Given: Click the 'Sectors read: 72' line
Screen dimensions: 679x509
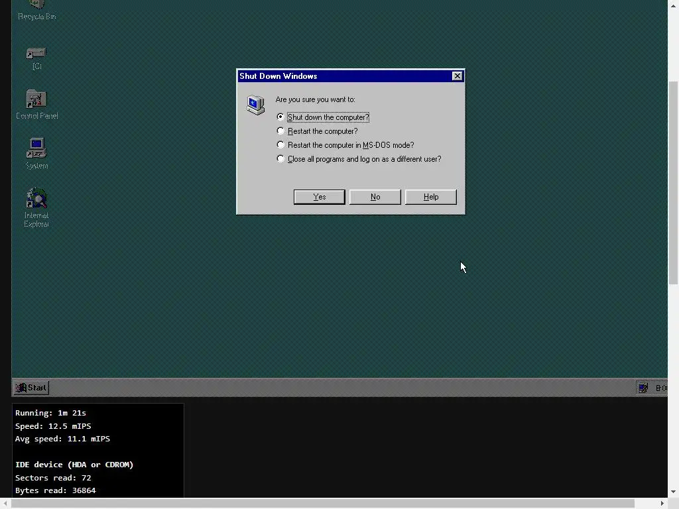Looking at the screenshot, I should click(53, 478).
